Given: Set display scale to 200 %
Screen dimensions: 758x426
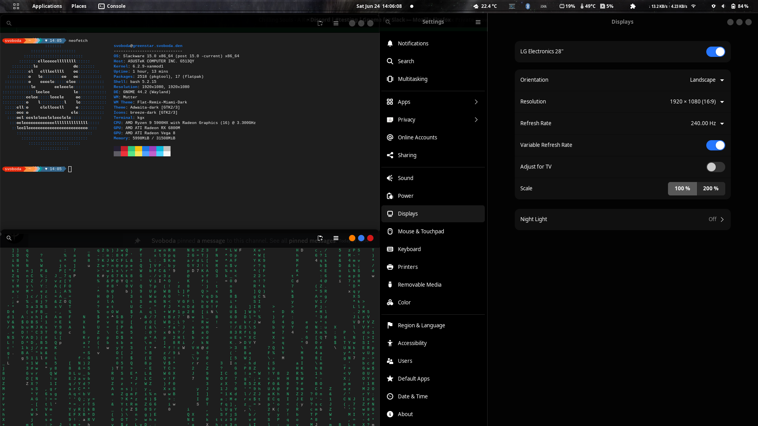Looking at the screenshot, I should click(710, 189).
